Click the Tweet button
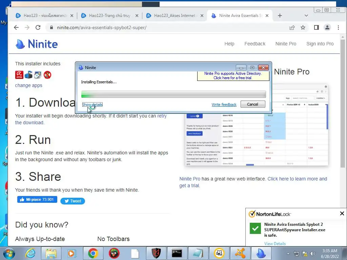 pos(73,201)
